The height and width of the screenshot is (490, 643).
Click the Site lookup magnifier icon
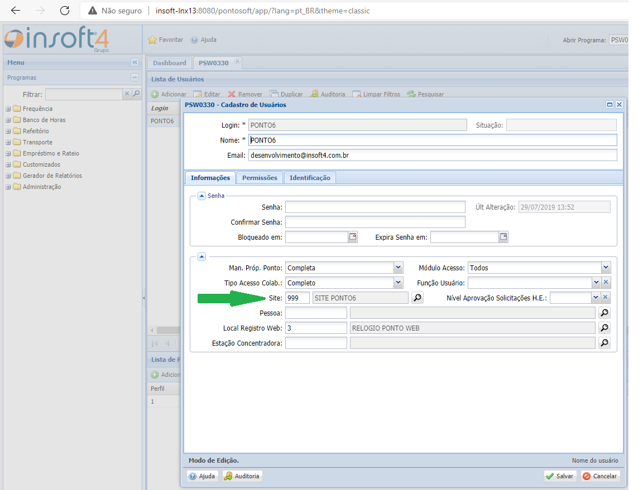pos(418,298)
